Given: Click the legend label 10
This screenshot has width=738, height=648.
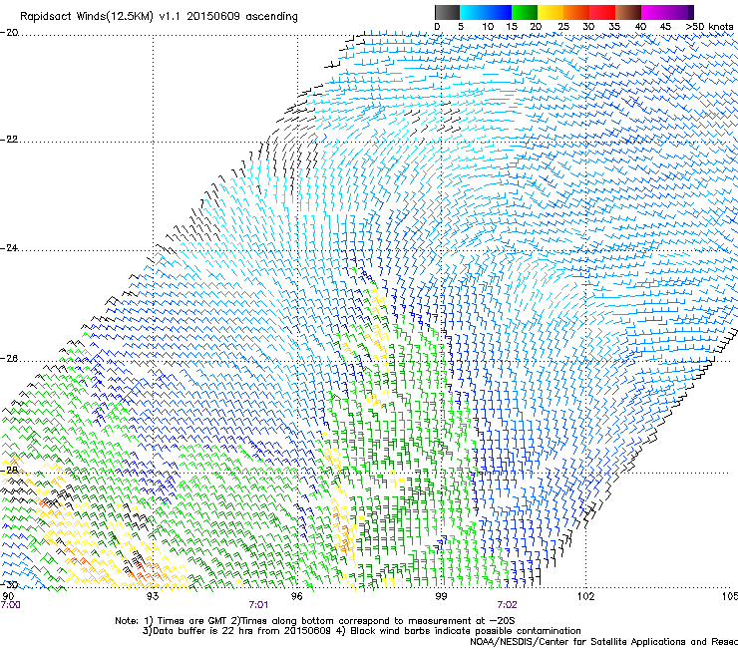Looking at the screenshot, I should coord(488,27).
